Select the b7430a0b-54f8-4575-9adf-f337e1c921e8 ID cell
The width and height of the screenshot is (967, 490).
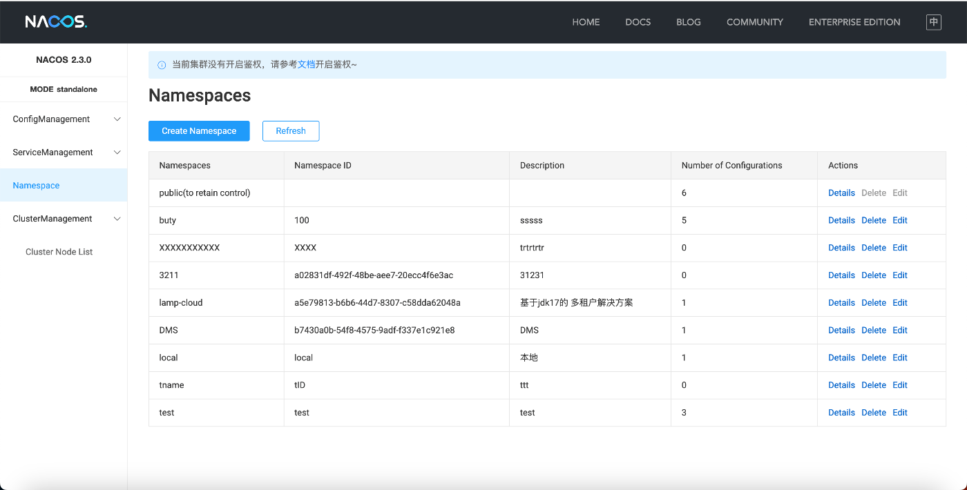pos(396,331)
